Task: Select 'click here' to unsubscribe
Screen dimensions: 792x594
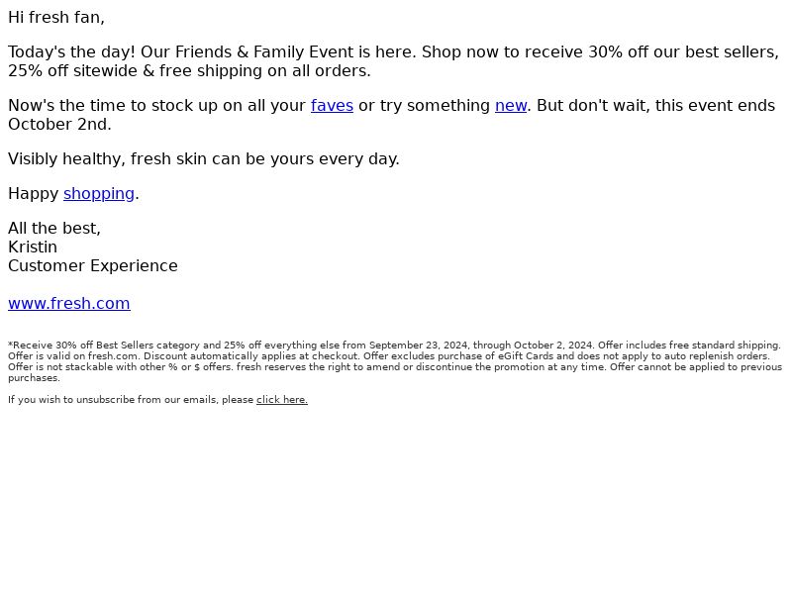Action: (282, 400)
